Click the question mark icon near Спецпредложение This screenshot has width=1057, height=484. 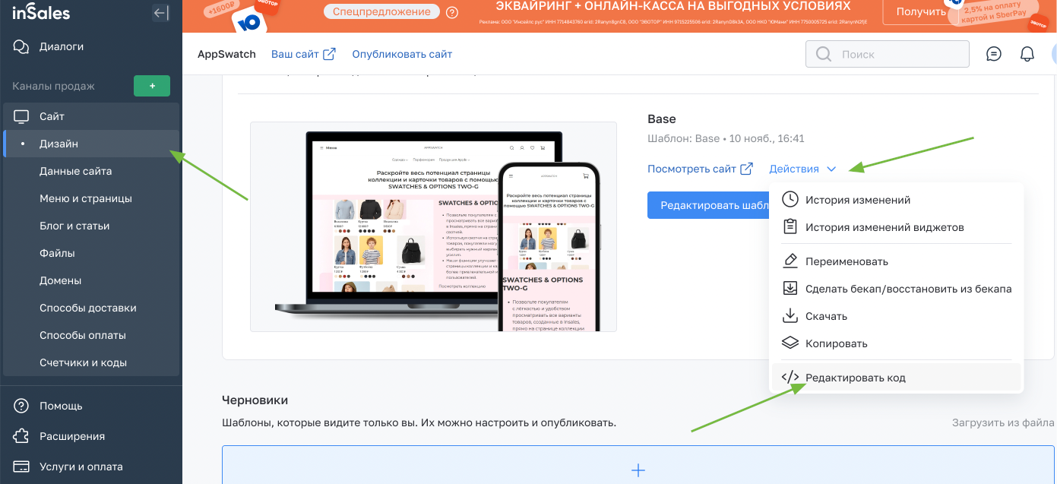pyautogui.click(x=452, y=12)
